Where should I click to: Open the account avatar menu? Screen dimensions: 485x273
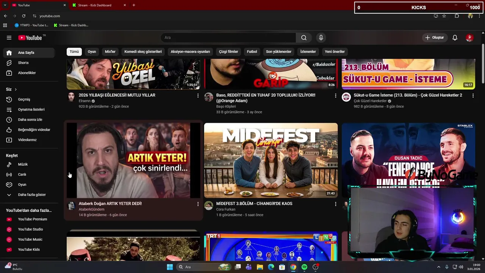pyautogui.click(x=469, y=38)
